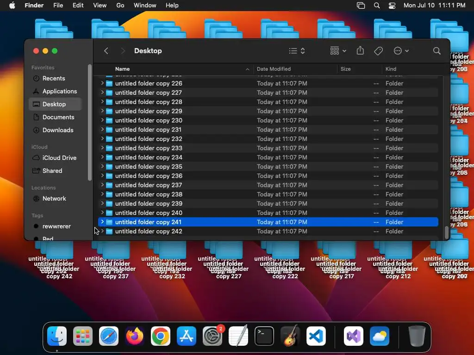Open the Help menu

click(172, 6)
